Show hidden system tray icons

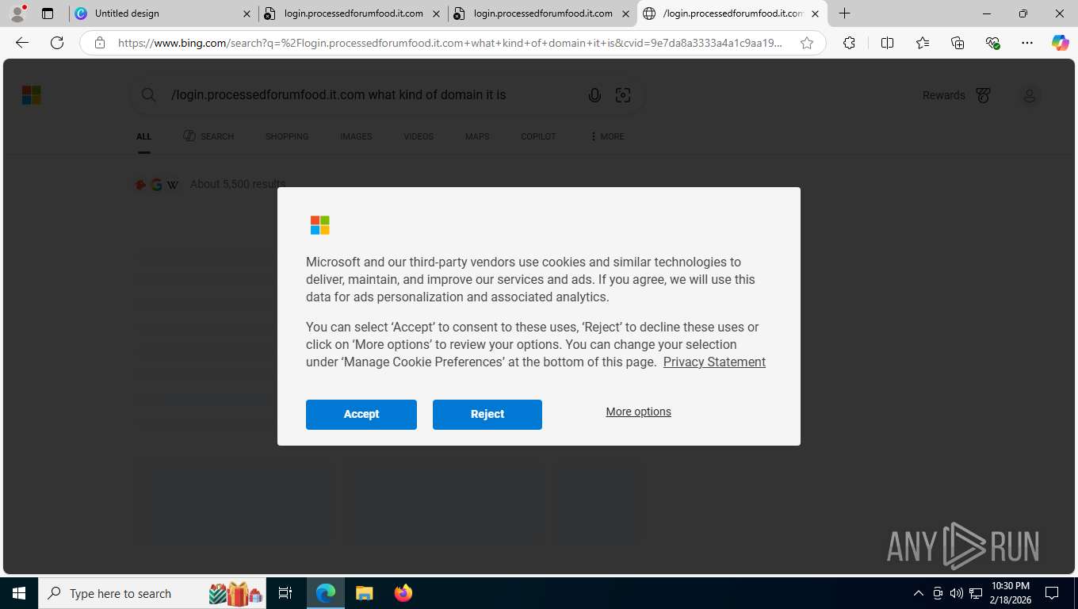point(919,593)
